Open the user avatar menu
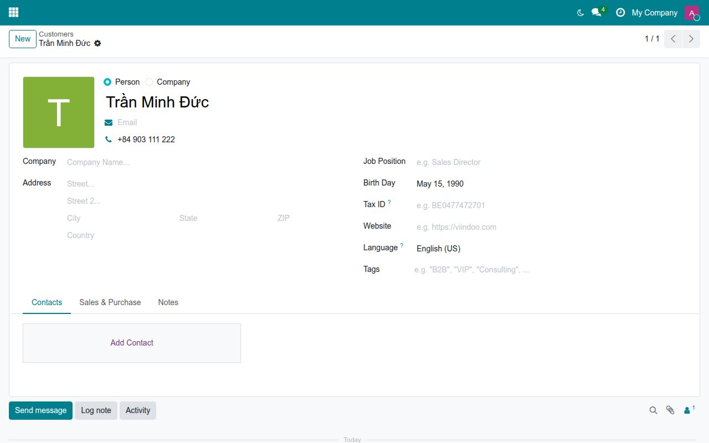Screen dimensions: 709x443 pos(692,13)
